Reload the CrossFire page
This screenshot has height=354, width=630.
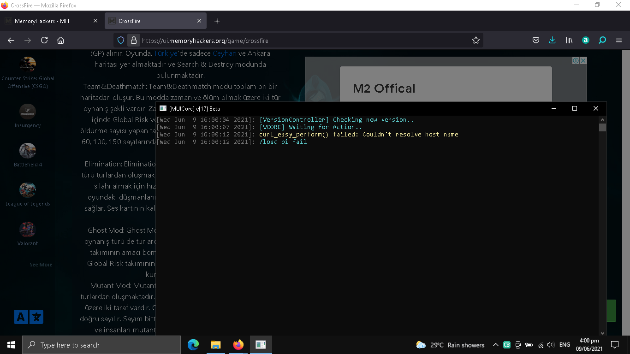[44, 41]
